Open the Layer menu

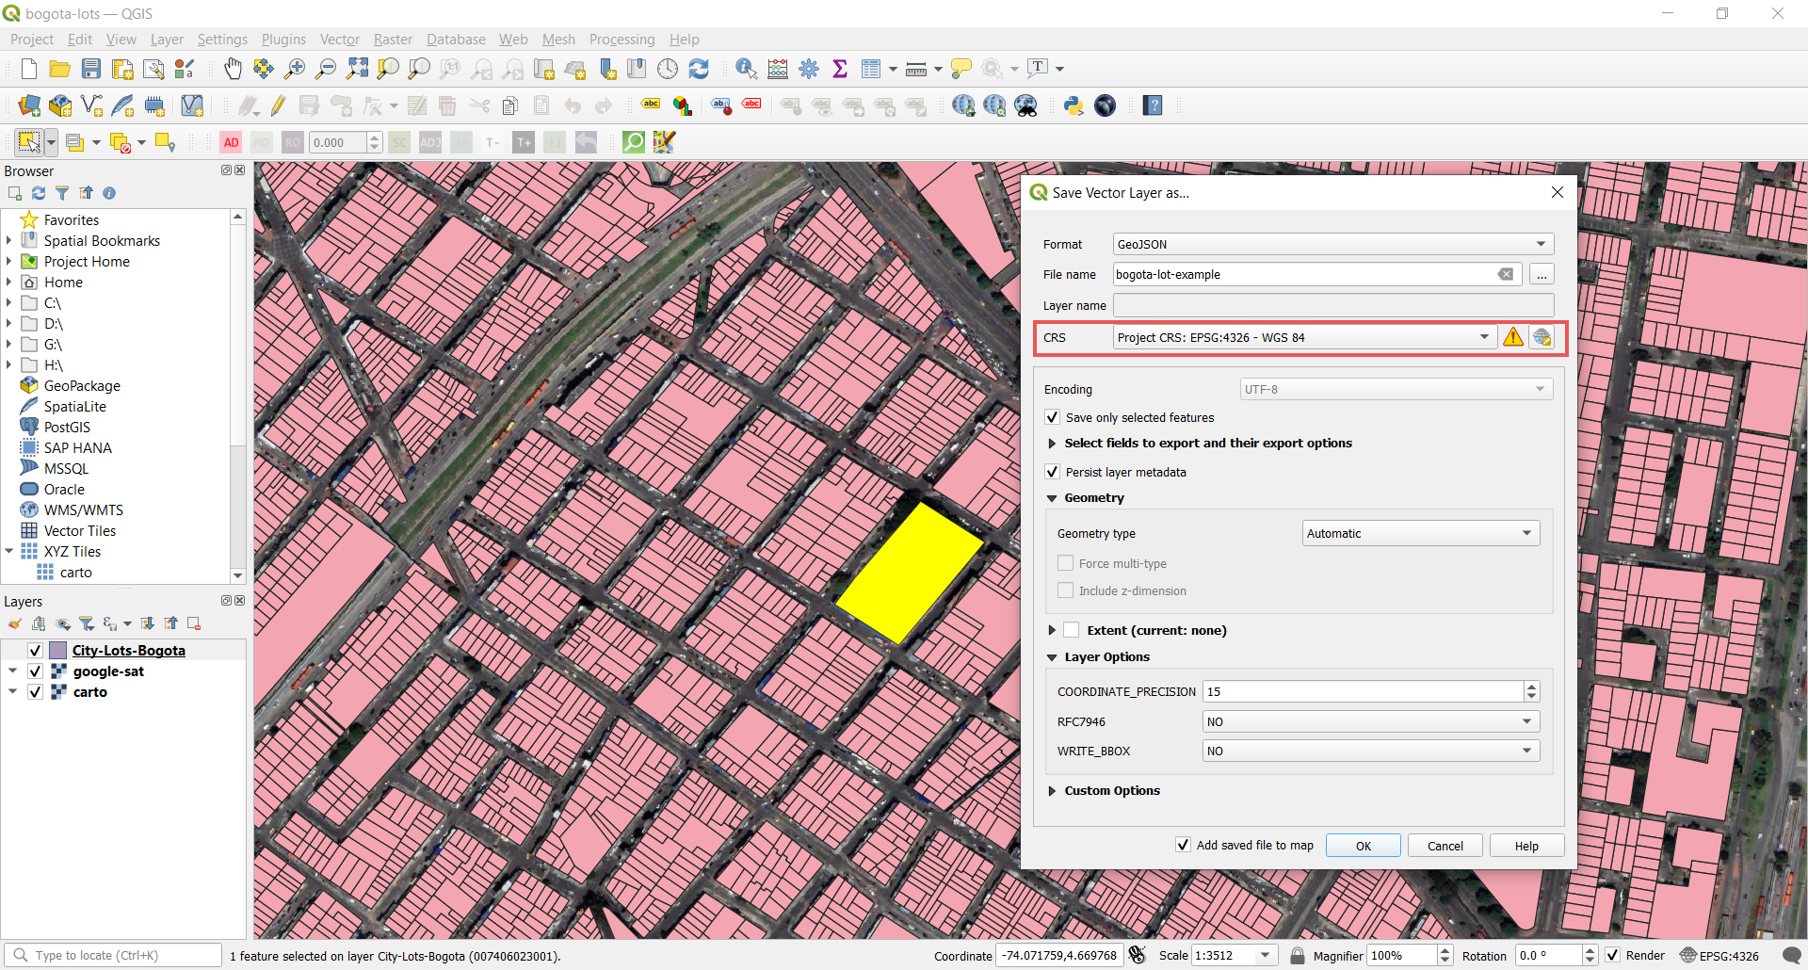point(167,40)
